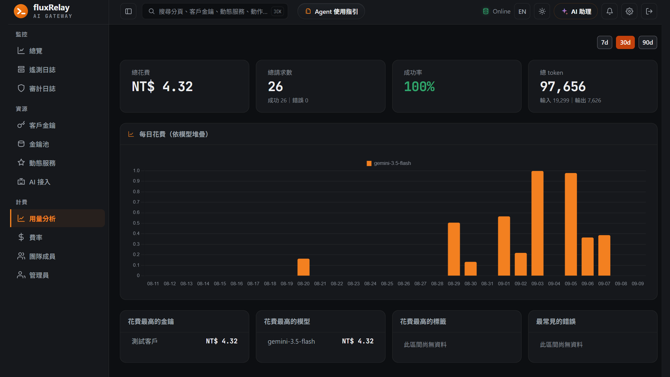The height and width of the screenshot is (377, 670).
Task: Click the key icon beside 客戶金鑰
Action: tap(21, 125)
